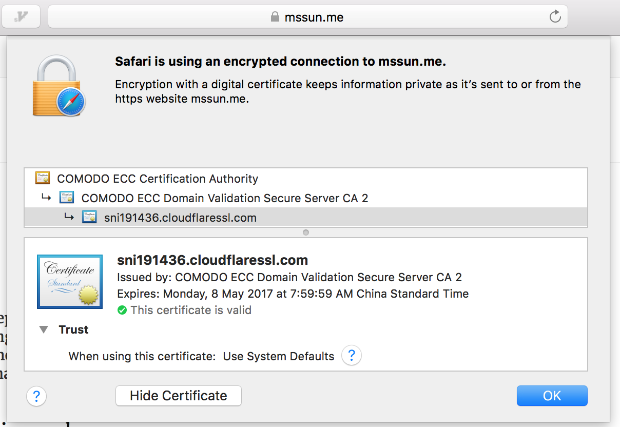Select COMODO ECC Domain Validation Secure Server CA 2
620x427 pixels.
tap(224, 198)
